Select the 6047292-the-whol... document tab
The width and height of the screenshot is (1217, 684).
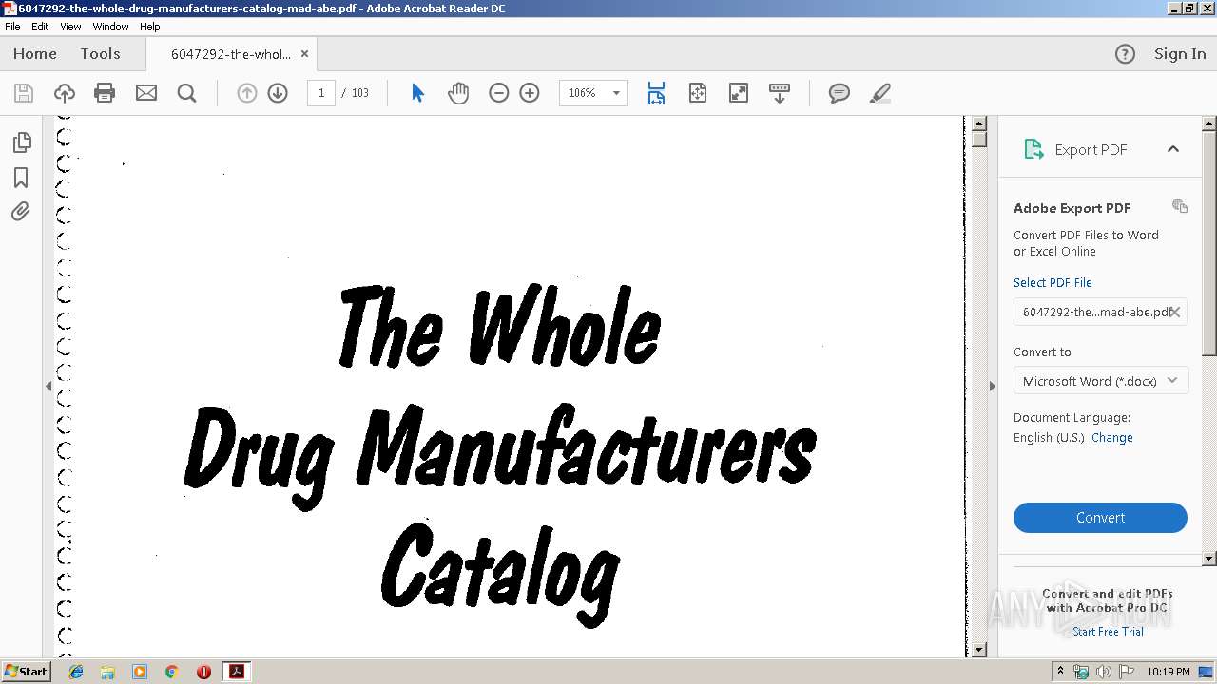(x=231, y=54)
